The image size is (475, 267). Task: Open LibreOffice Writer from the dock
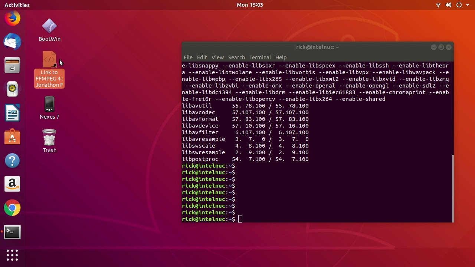(12, 112)
